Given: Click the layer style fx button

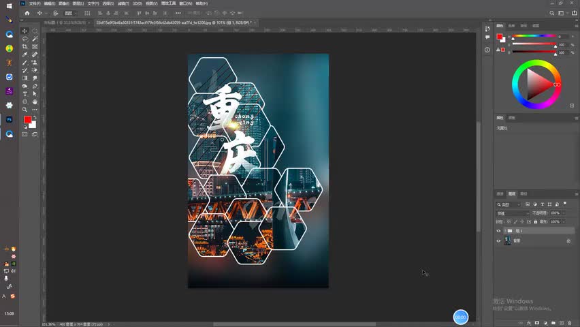Looking at the screenshot, I should point(529,323).
